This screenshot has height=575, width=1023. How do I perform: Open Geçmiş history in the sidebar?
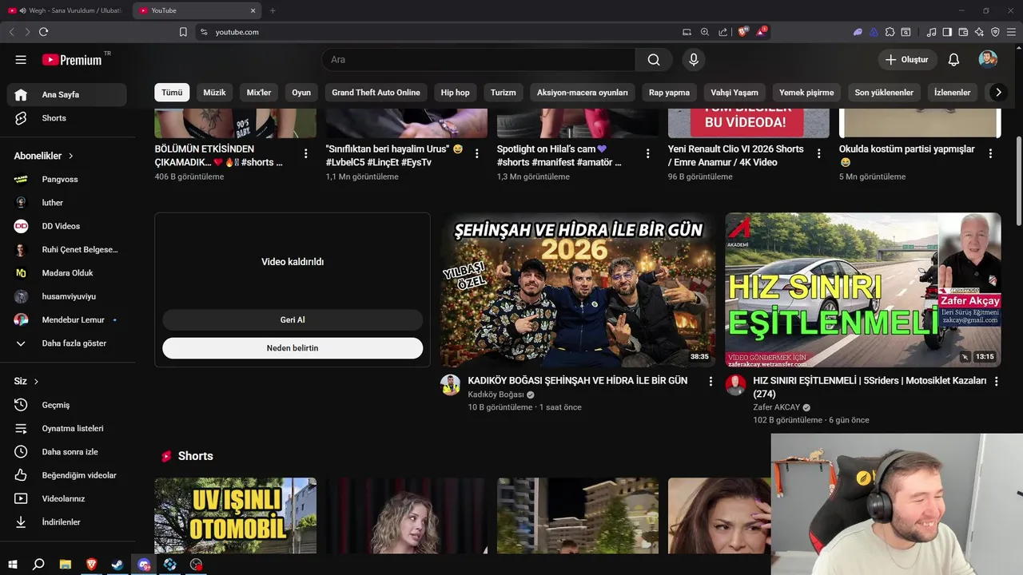67,405
